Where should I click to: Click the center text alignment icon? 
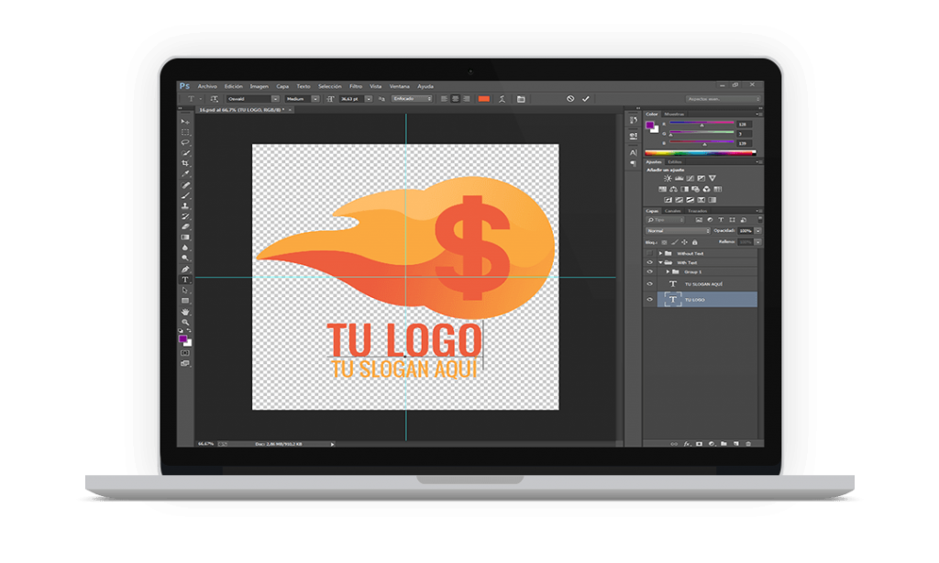[457, 99]
